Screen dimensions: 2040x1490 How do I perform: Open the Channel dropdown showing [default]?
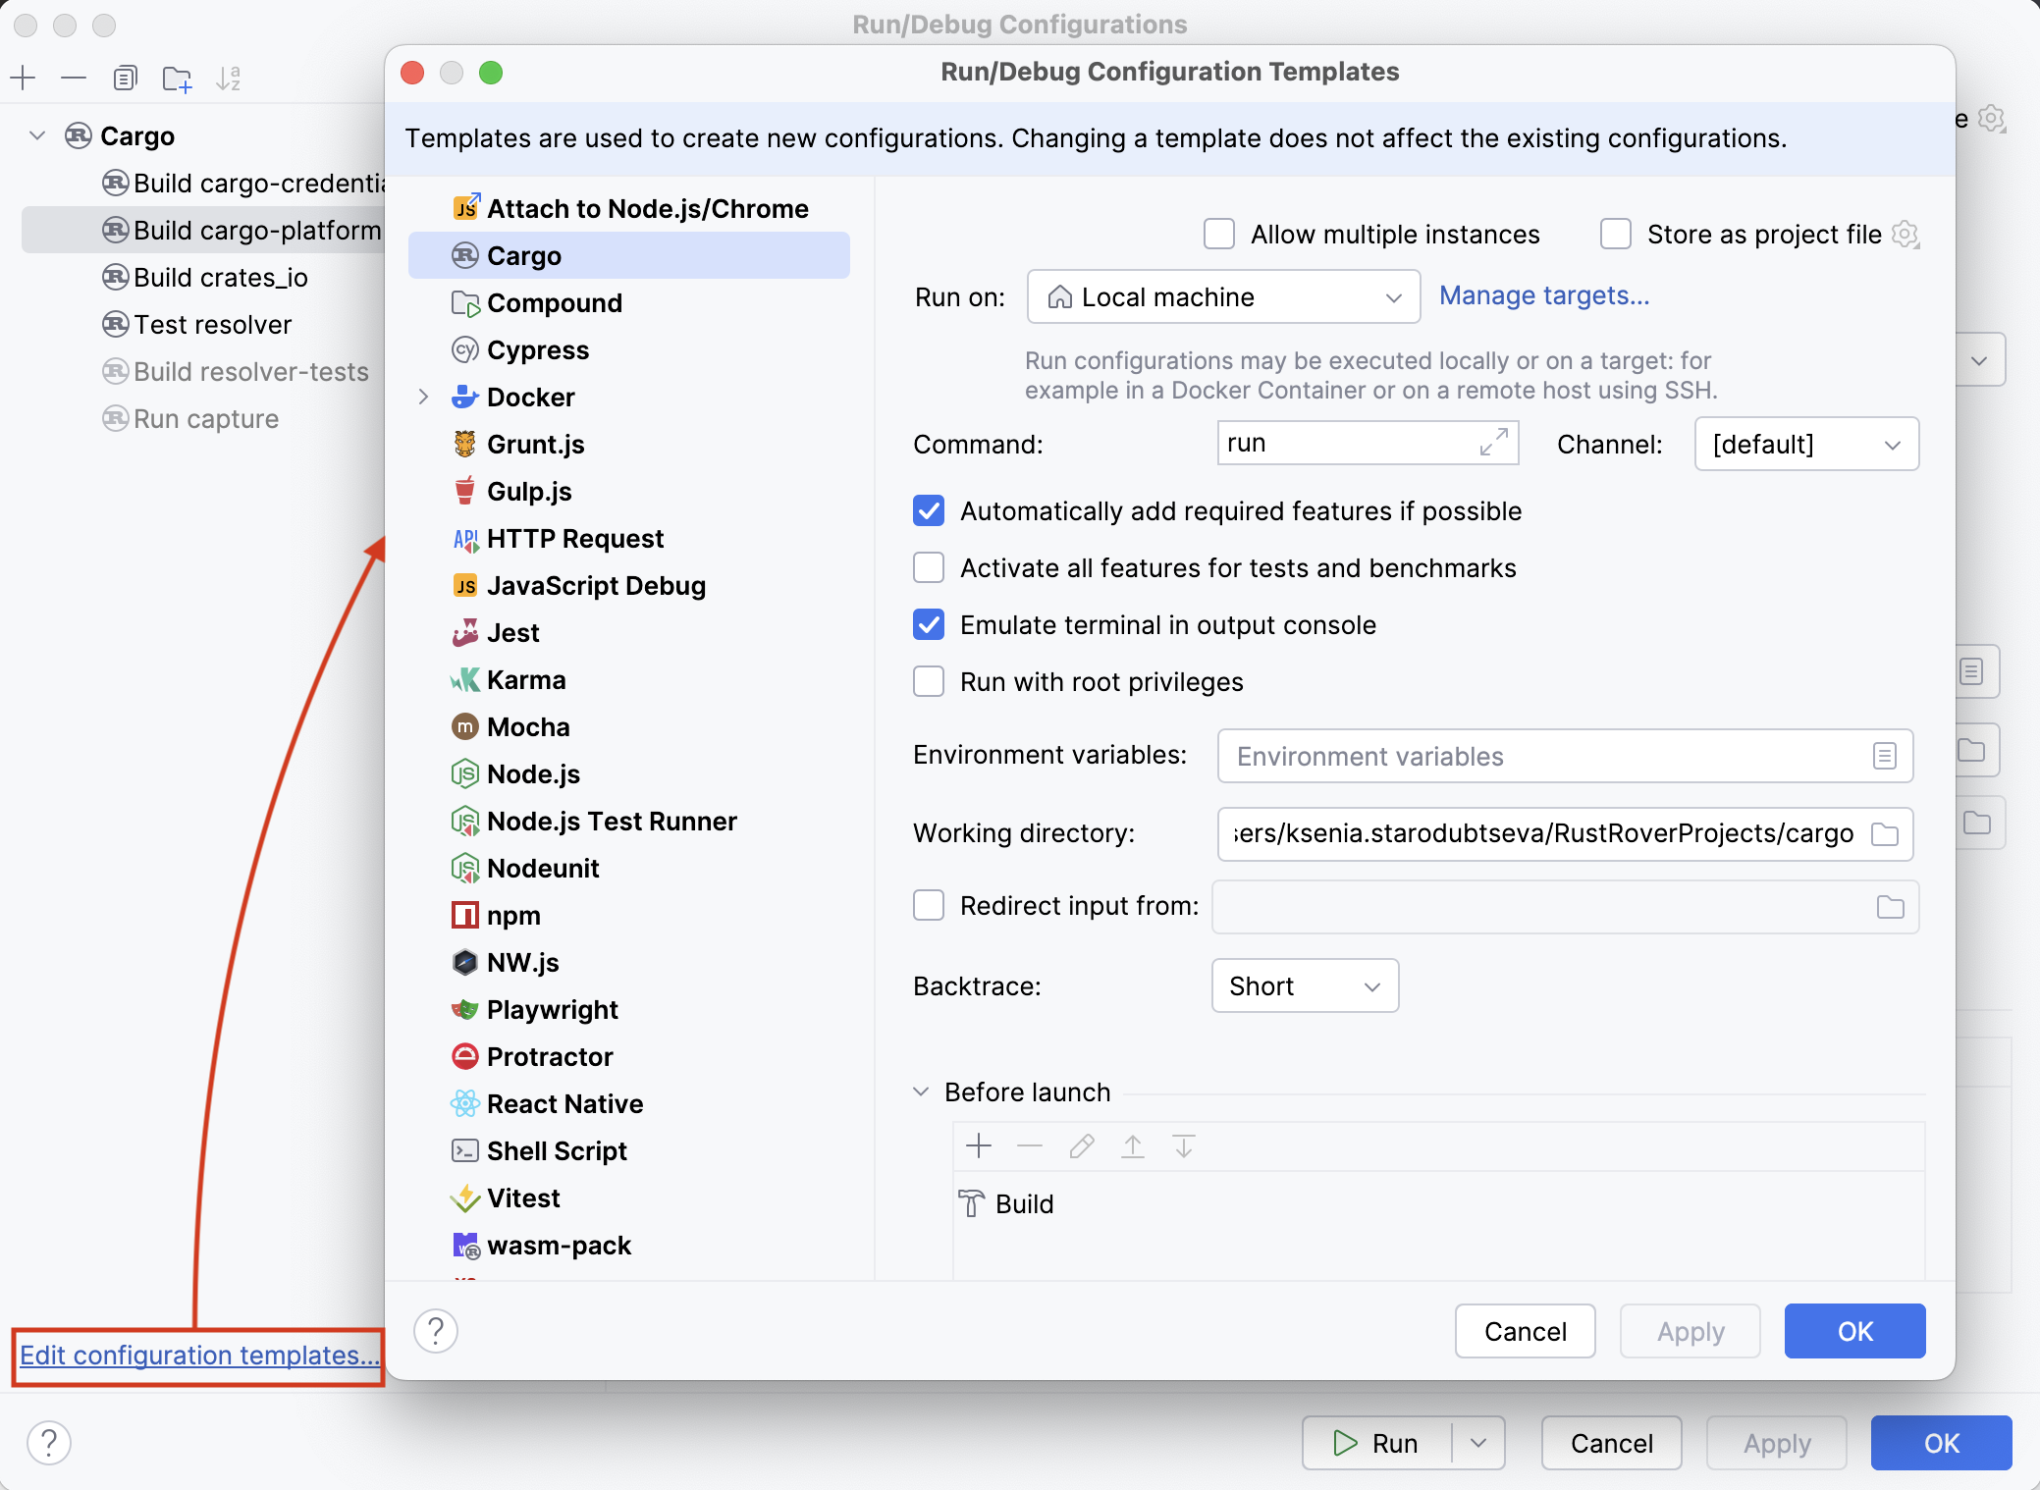[1805, 444]
